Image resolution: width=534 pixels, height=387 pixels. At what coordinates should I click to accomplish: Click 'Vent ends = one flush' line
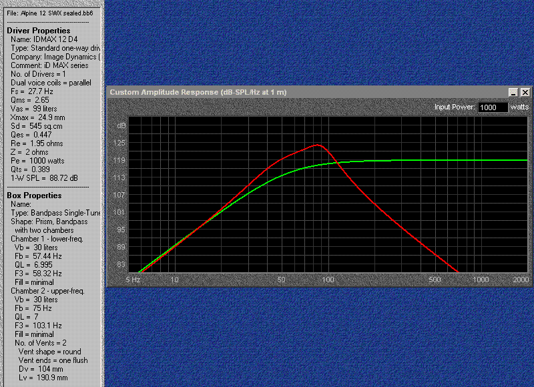pos(53,360)
